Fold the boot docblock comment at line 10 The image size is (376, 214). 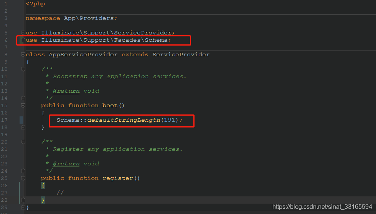23,69
